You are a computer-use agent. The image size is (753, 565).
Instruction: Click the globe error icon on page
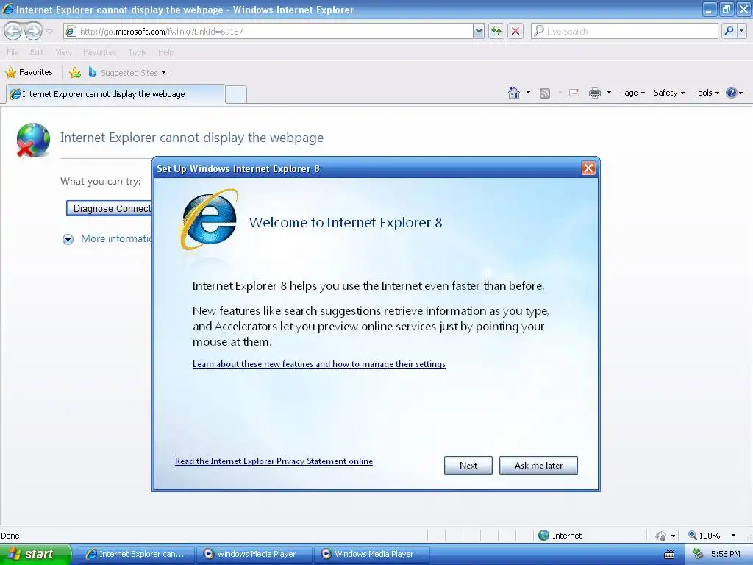[x=33, y=140]
